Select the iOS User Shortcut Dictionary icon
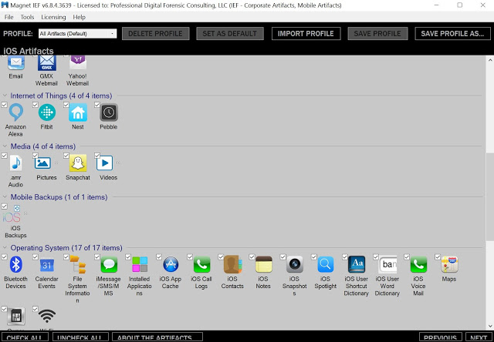The width and height of the screenshot is (494, 342). click(357, 264)
